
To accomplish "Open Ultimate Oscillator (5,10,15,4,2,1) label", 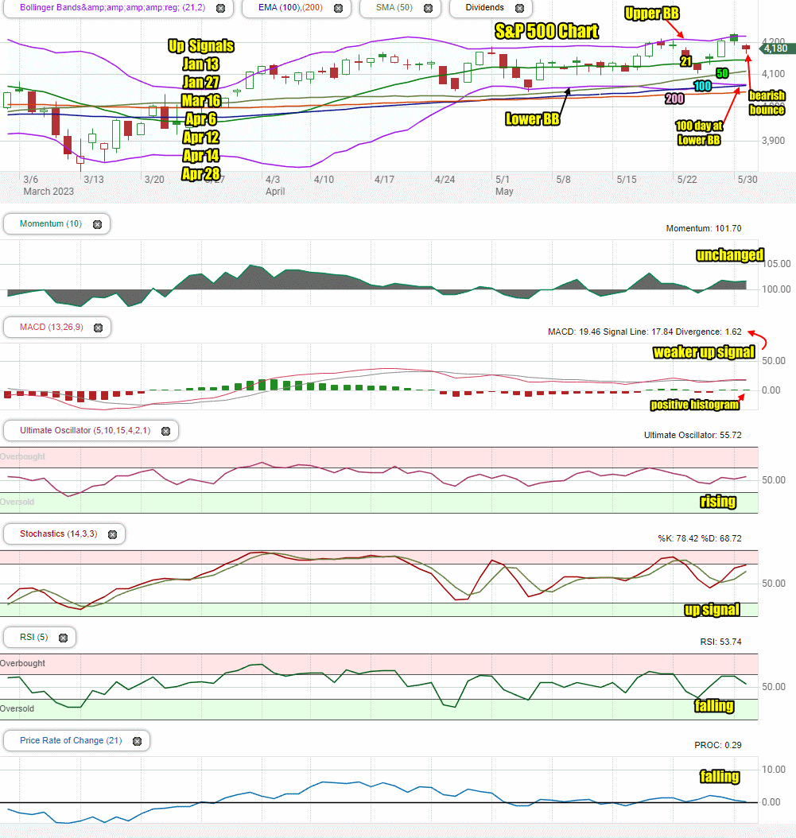I will point(85,430).
